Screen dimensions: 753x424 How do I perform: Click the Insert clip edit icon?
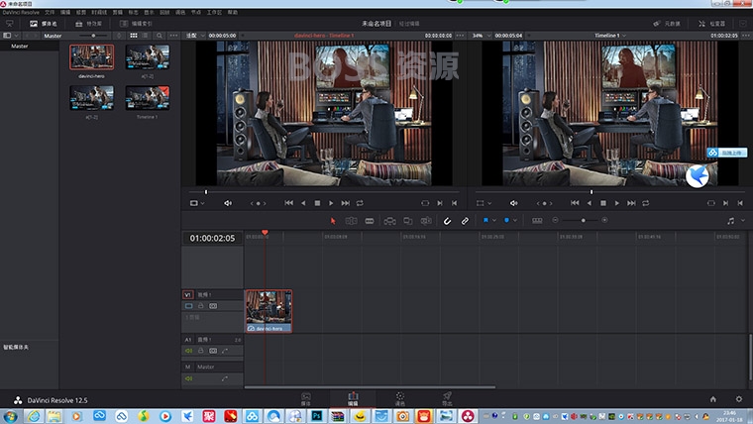pos(389,221)
